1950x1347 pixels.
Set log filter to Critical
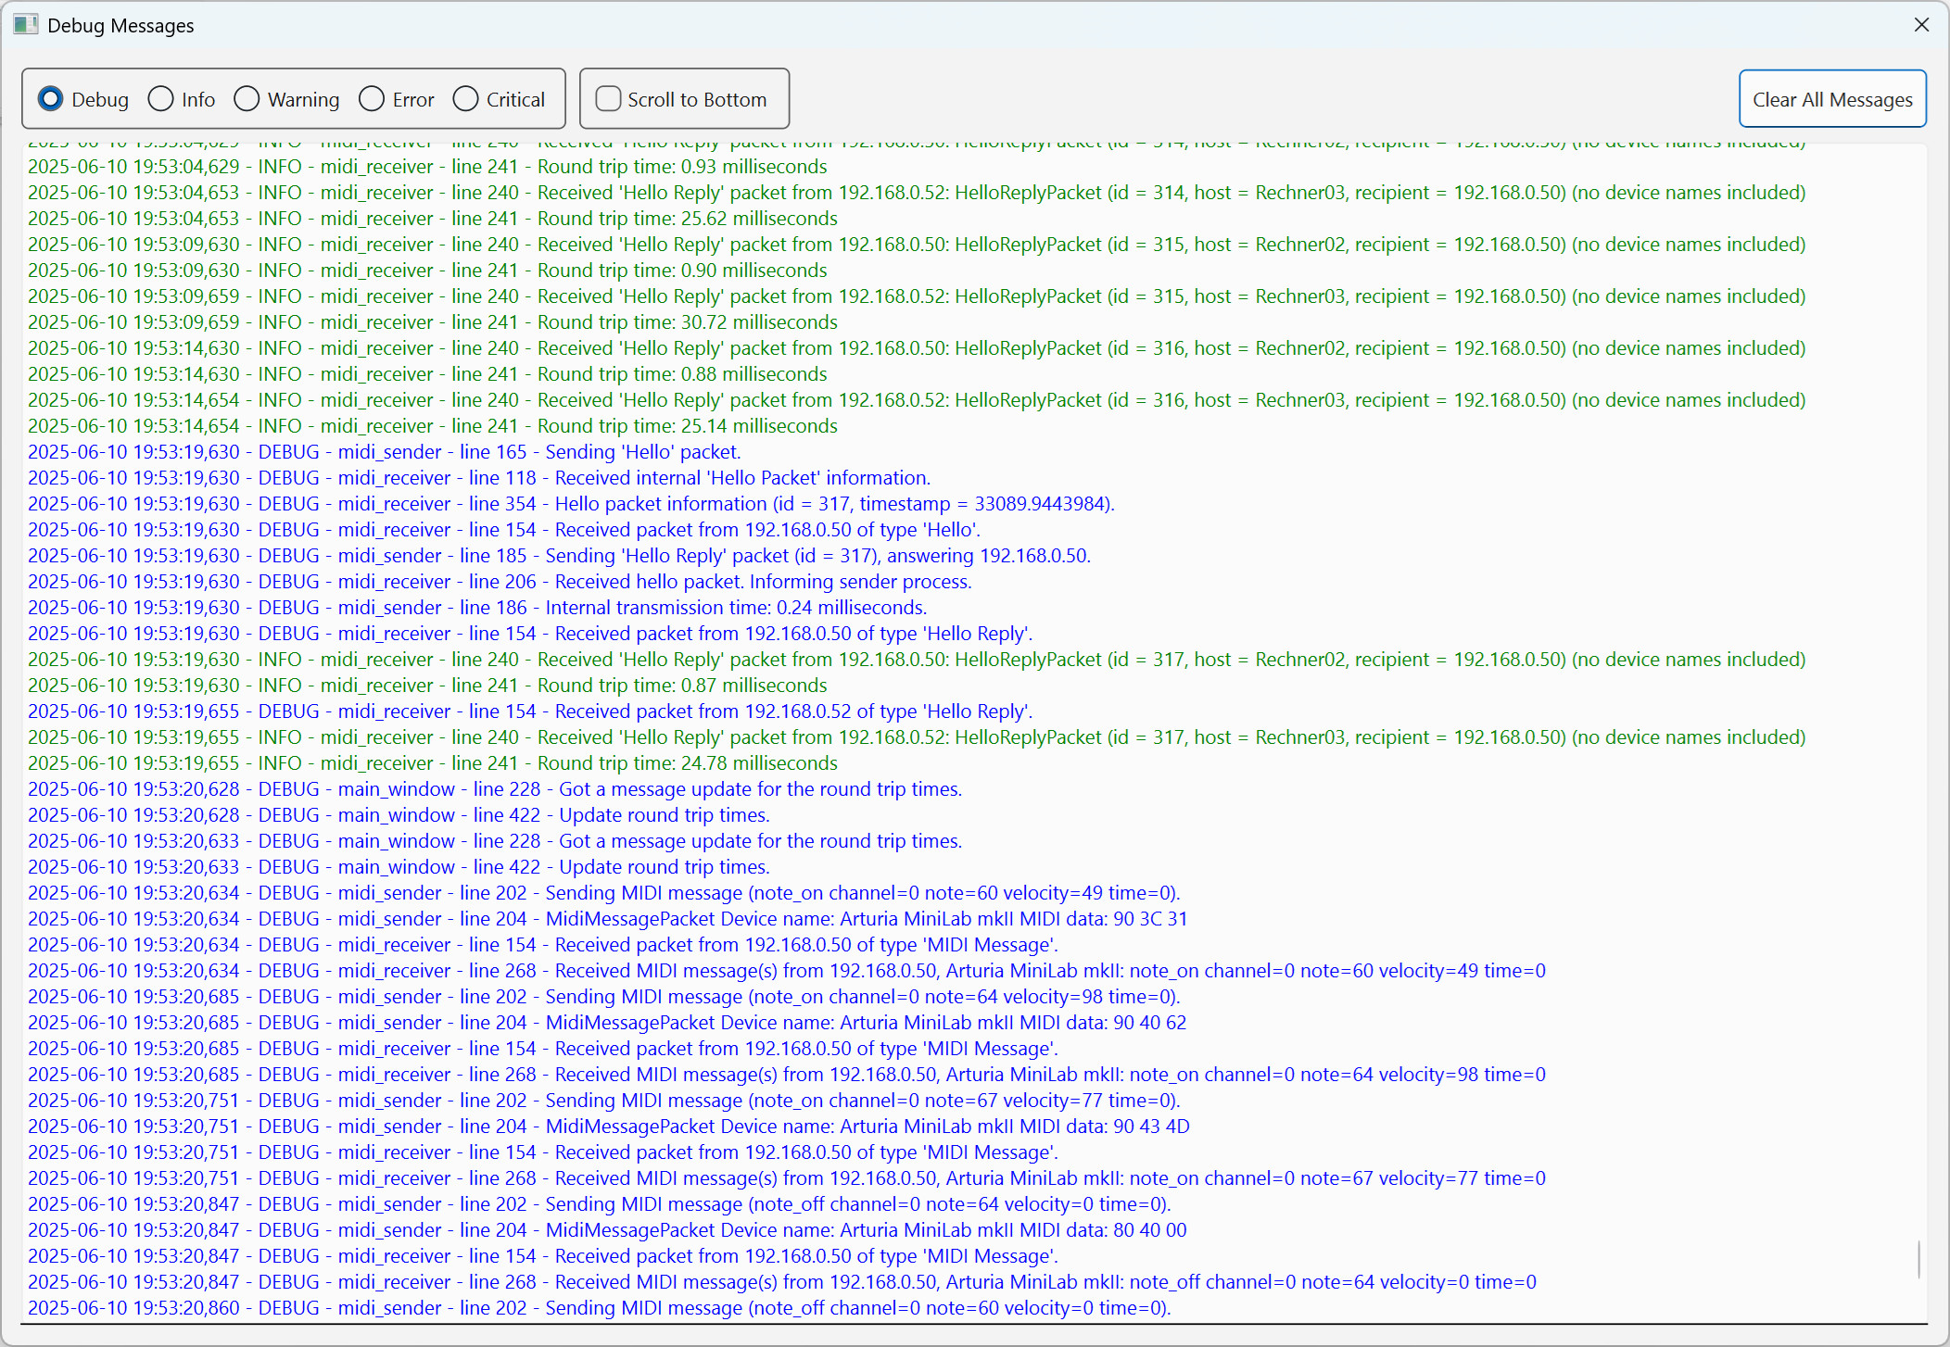click(466, 99)
